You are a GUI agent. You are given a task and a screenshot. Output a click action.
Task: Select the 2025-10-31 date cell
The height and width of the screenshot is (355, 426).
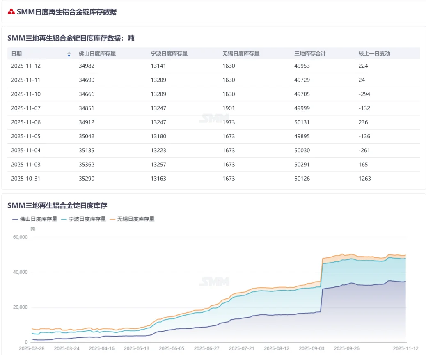(x=26, y=179)
